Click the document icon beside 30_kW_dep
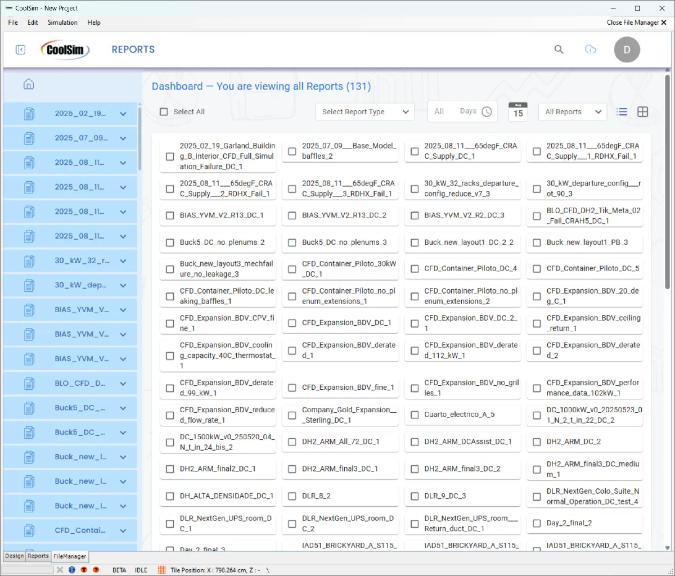 click(x=29, y=285)
